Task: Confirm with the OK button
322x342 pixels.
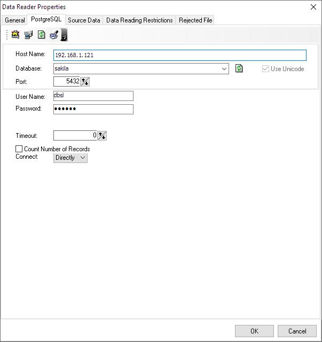Action: (x=254, y=331)
